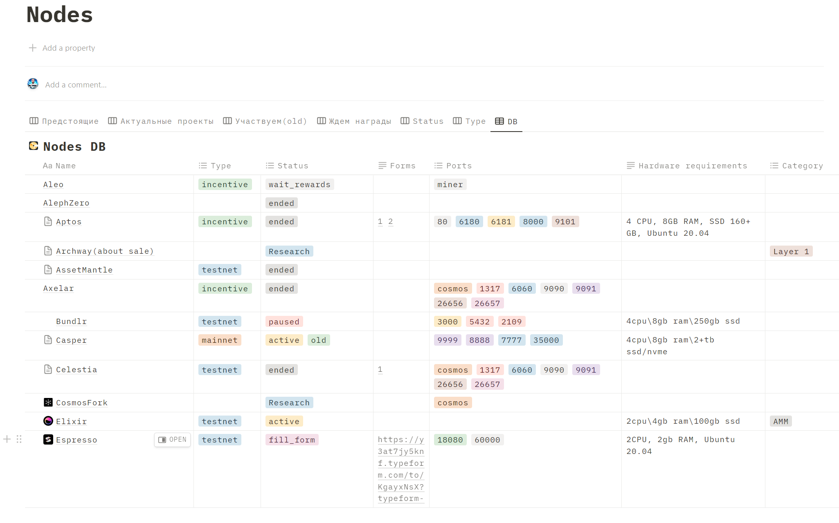839x523 pixels.
Task: Click the CosmosFork page icon
Action: pyautogui.click(x=48, y=402)
